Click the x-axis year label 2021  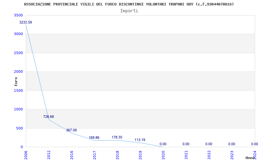[186, 155]
